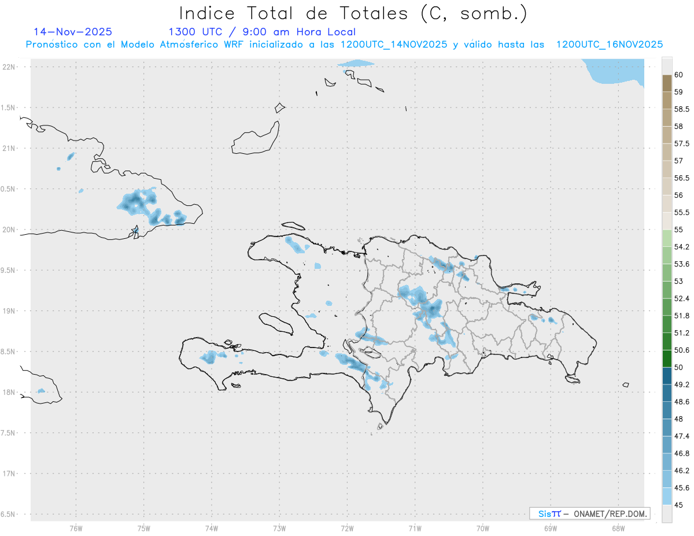Viewport: 694px width, 536px height.
Task: Click the "73W" longitude label
Action: pos(279,528)
